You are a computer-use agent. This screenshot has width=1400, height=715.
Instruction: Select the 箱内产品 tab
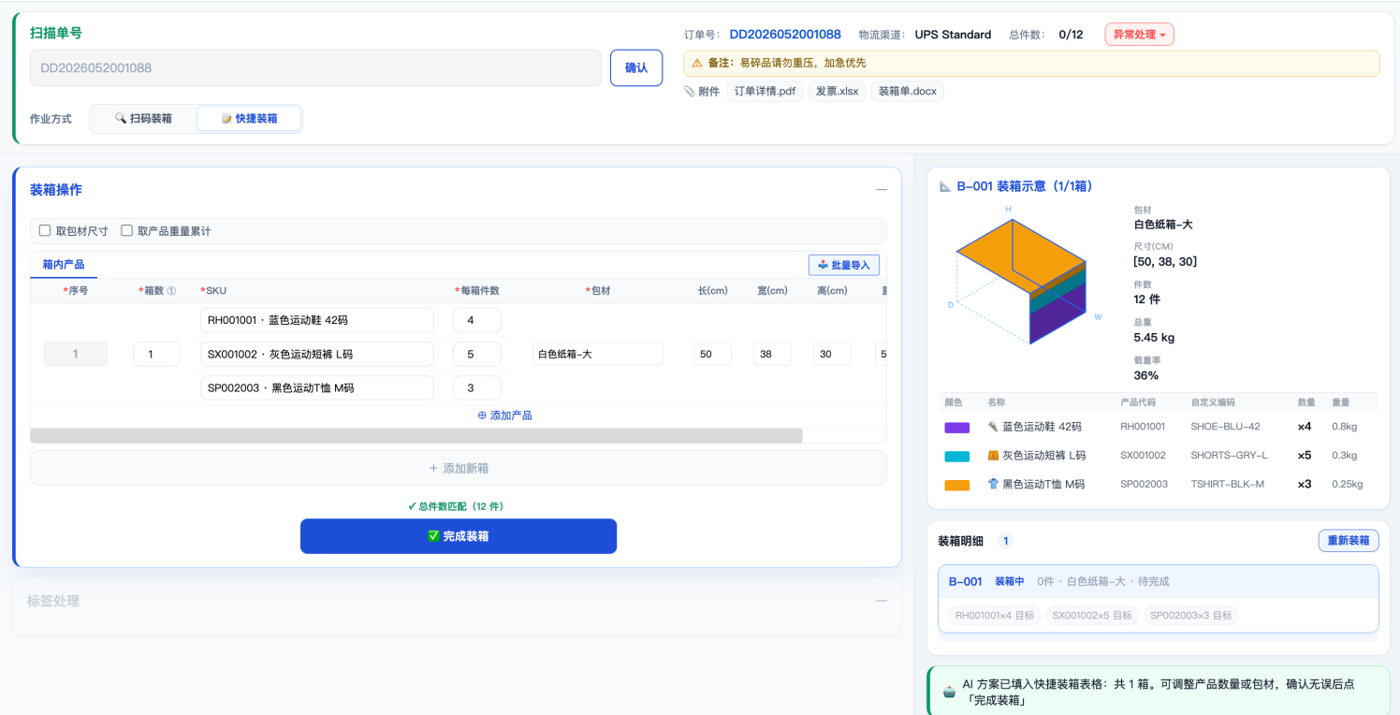[64, 265]
